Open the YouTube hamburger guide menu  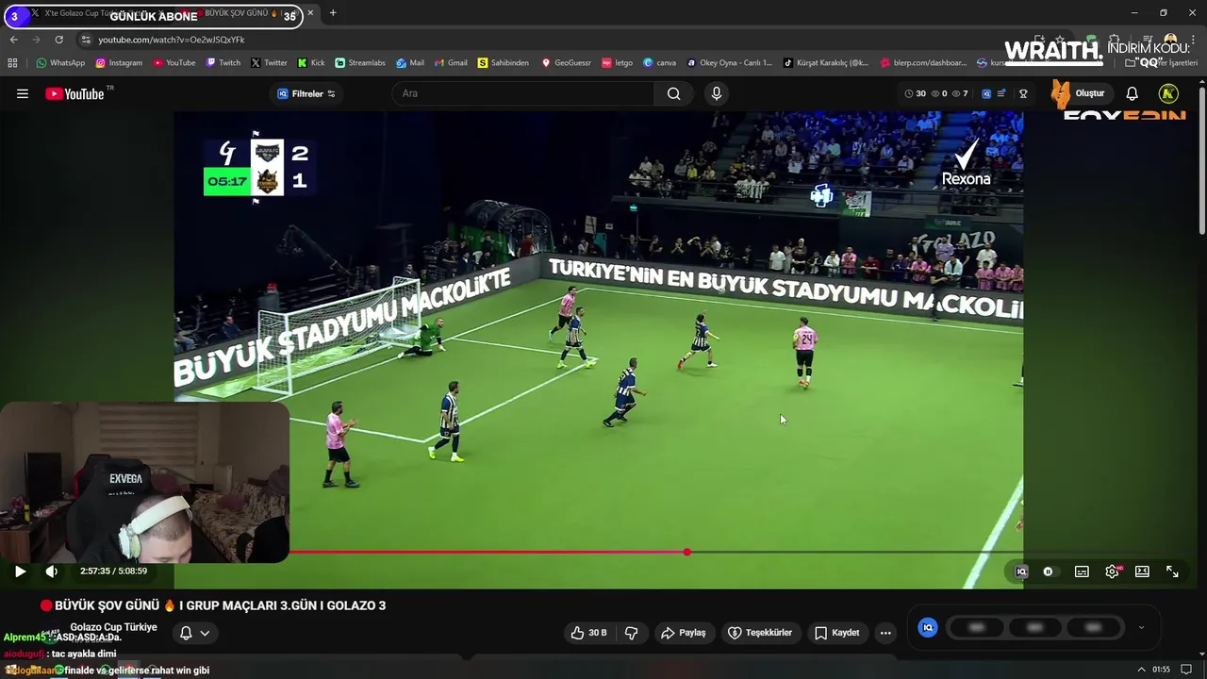coord(23,93)
